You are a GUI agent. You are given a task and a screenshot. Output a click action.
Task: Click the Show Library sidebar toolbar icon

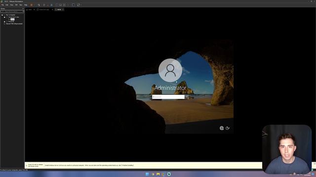click(57, 5)
